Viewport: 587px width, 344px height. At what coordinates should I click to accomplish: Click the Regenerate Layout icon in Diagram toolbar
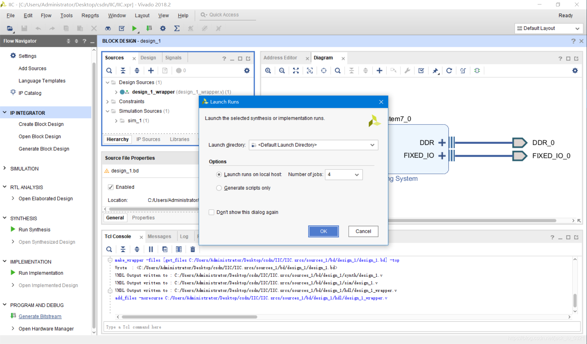coord(449,71)
